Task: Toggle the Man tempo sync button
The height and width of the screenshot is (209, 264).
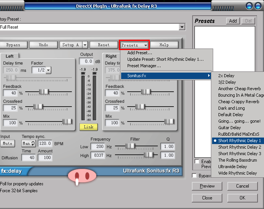Action: point(28,144)
